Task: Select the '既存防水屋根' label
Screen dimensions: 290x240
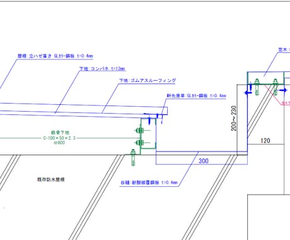Action: click(x=51, y=179)
